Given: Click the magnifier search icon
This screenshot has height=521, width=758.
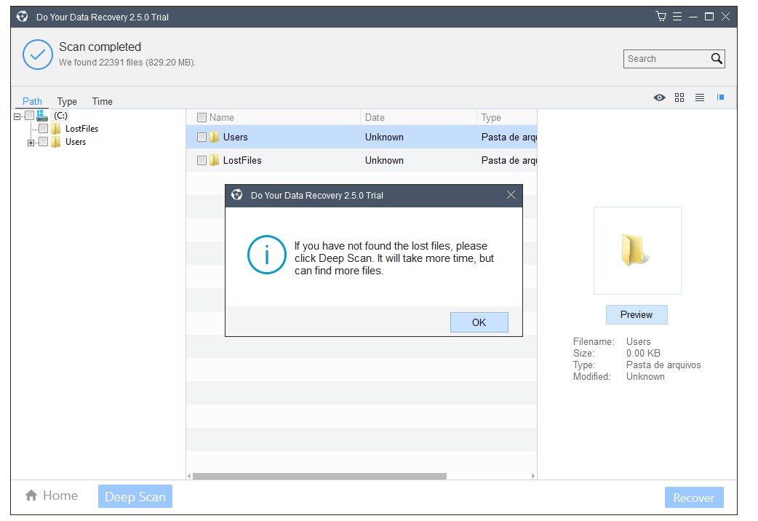Looking at the screenshot, I should click(x=717, y=58).
